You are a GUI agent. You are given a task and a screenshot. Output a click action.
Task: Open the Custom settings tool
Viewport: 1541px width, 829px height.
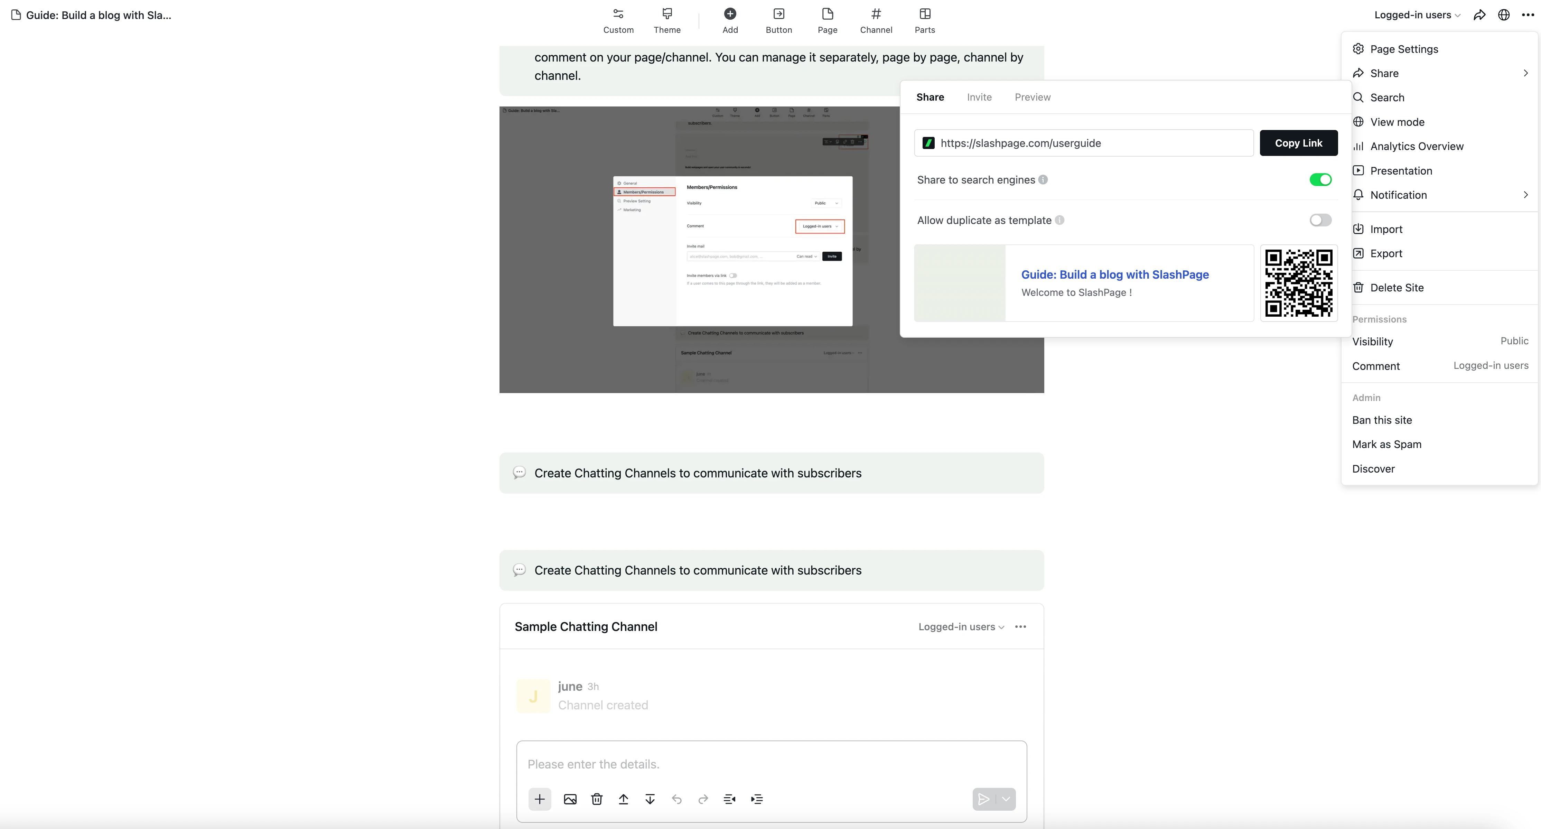[x=618, y=21]
